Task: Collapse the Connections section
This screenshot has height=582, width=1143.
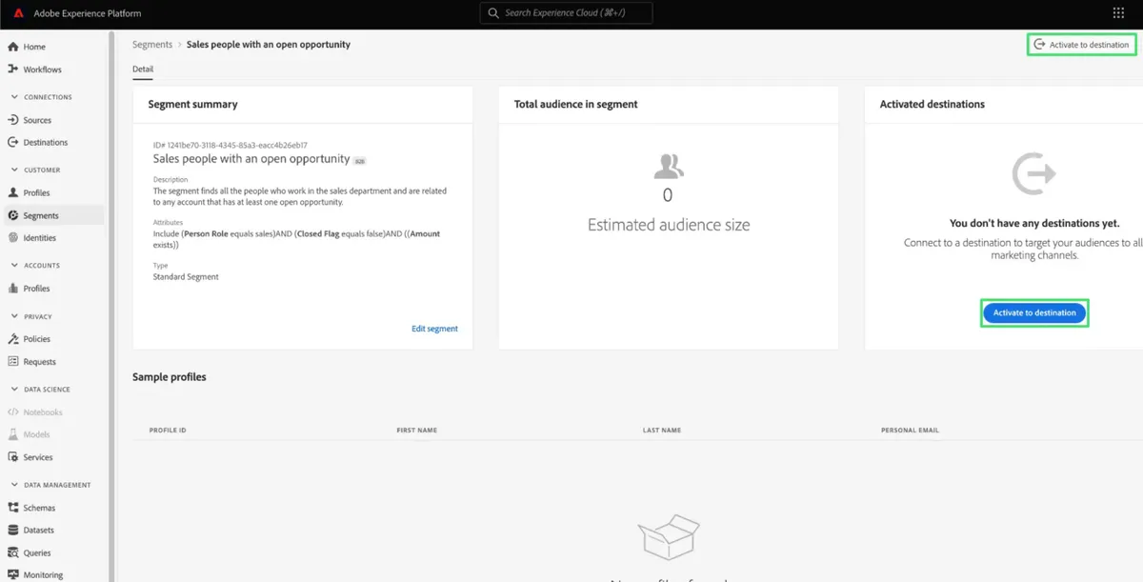Action: pyautogui.click(x=14, y=97)
